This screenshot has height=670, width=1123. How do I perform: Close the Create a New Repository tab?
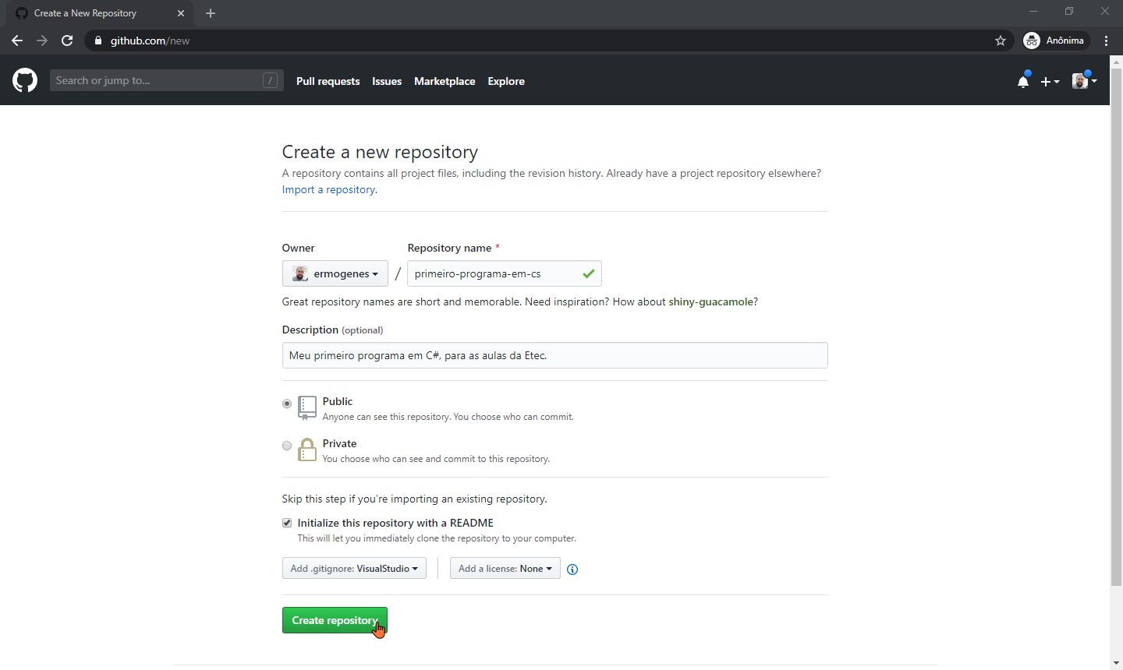(x=181, y=13)
